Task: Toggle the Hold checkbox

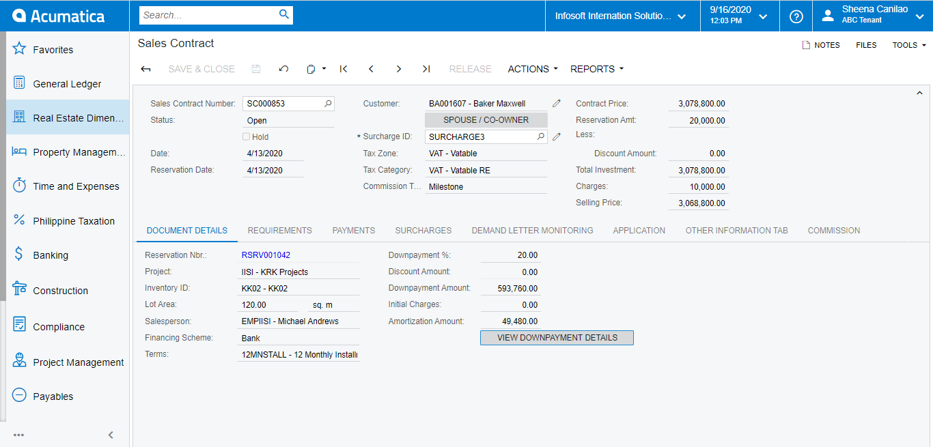Action: pyautogui.click(x=247, y=136)
